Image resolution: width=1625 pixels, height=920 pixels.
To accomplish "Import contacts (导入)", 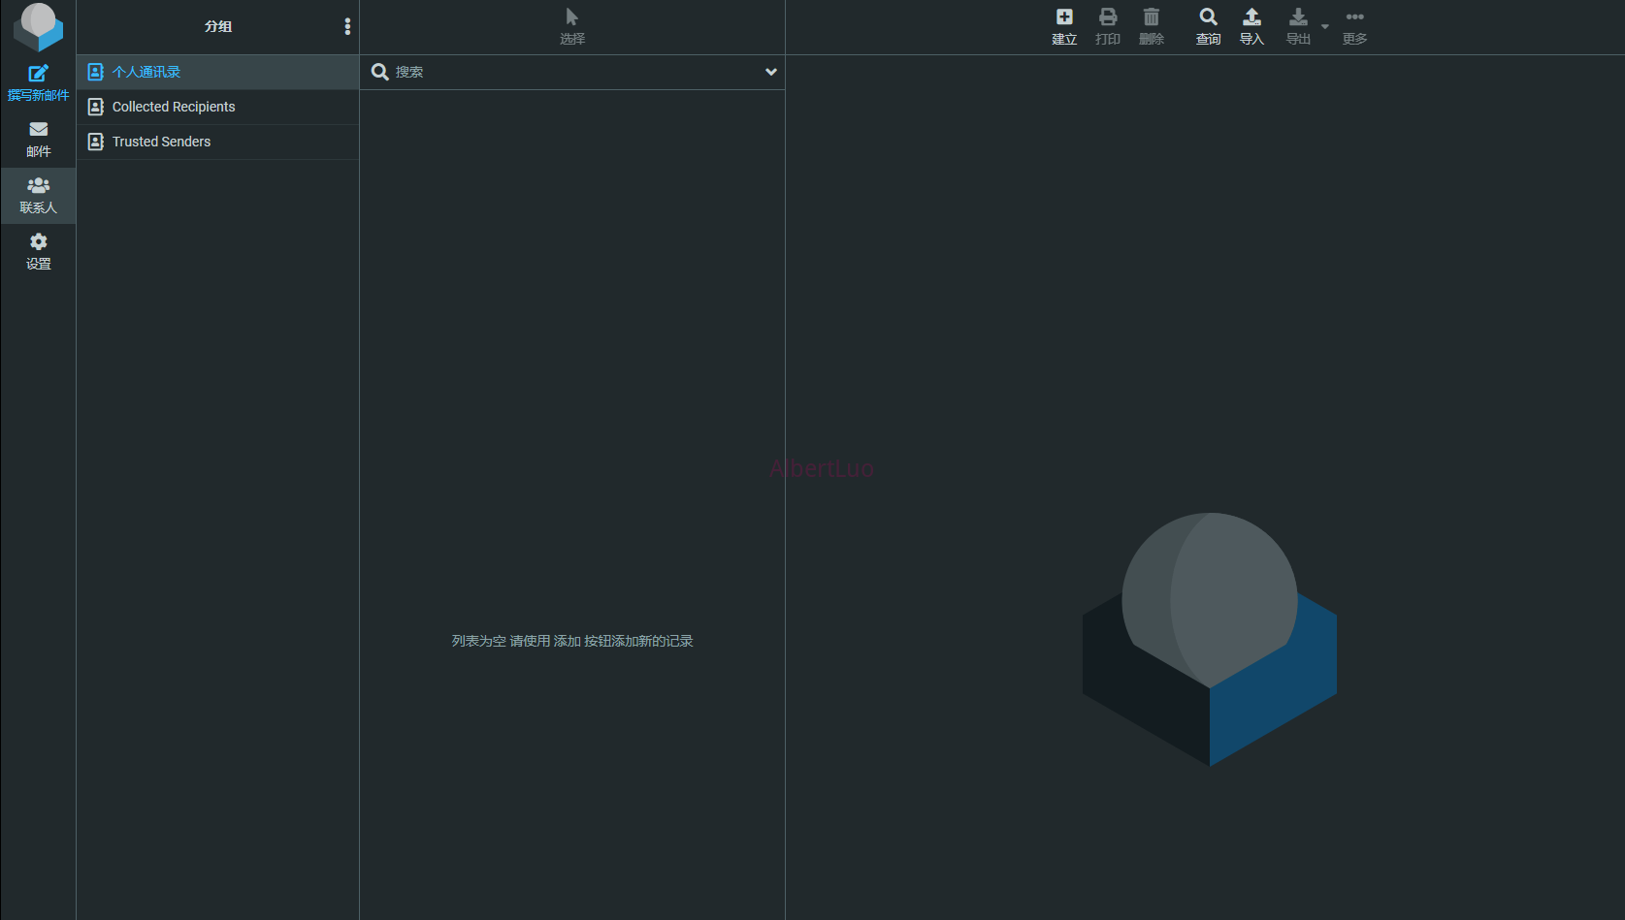I will [1251, 27].
